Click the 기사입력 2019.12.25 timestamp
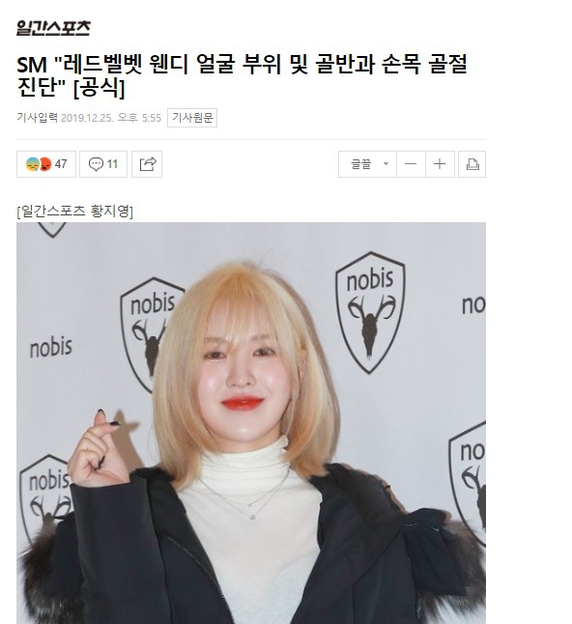Screen dimensions: 572x624 click(89, 118)
